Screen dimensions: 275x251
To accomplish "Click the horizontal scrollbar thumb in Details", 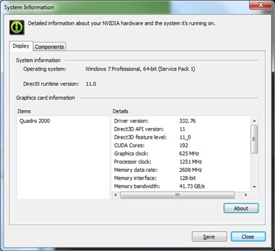I will pyautogui.click(x=177, y=195).
